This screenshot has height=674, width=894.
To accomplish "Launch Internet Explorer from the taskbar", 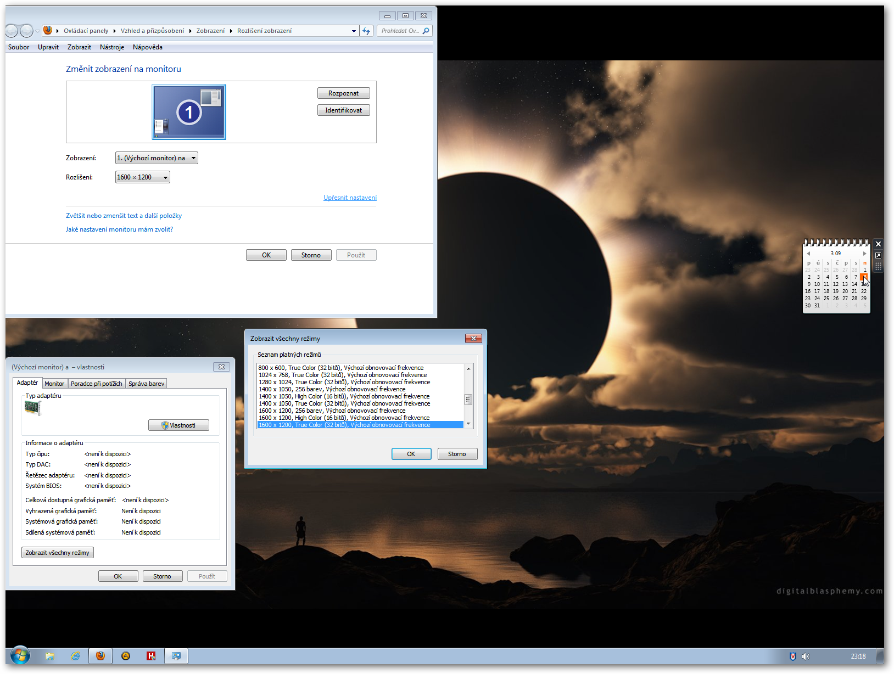I will click(75, 656).
